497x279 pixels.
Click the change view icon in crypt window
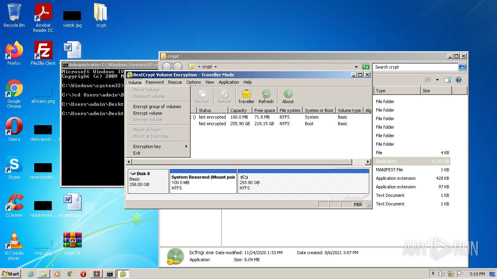(428, 80)
